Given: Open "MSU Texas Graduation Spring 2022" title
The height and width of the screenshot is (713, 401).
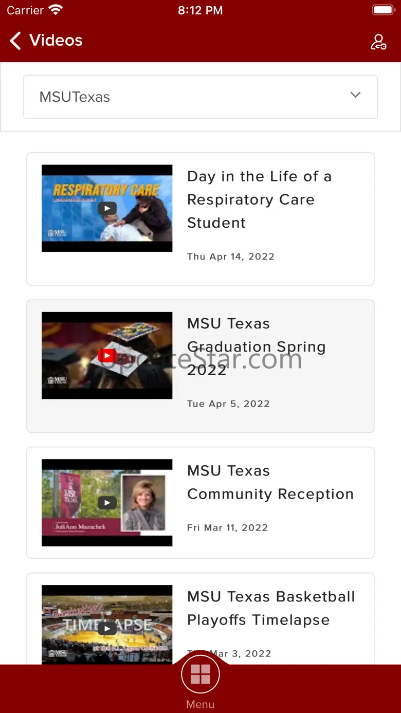Looking at the screenshot, I should pyautogui.click(x=256, y=346).
